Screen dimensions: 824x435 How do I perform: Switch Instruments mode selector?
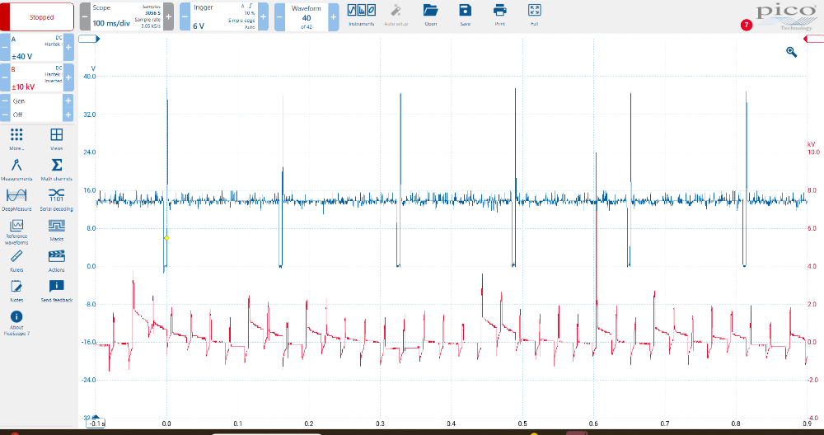362,12
